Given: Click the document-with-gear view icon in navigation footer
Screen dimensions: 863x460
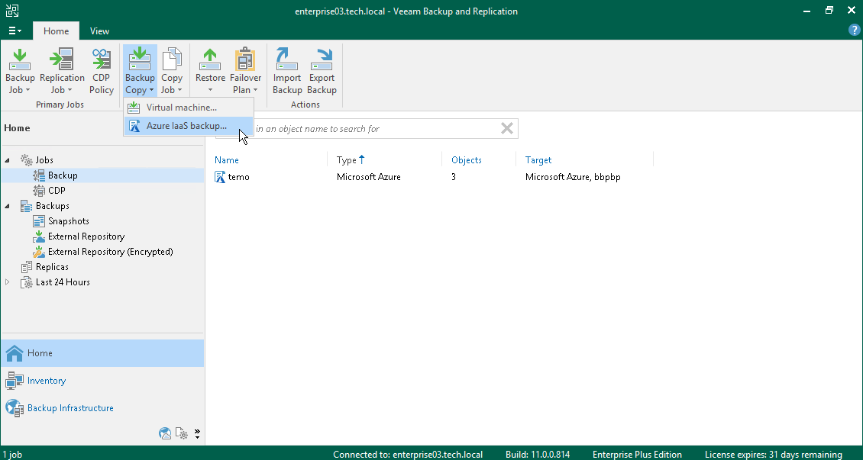Looking at the screenshot, I should 182,433.
